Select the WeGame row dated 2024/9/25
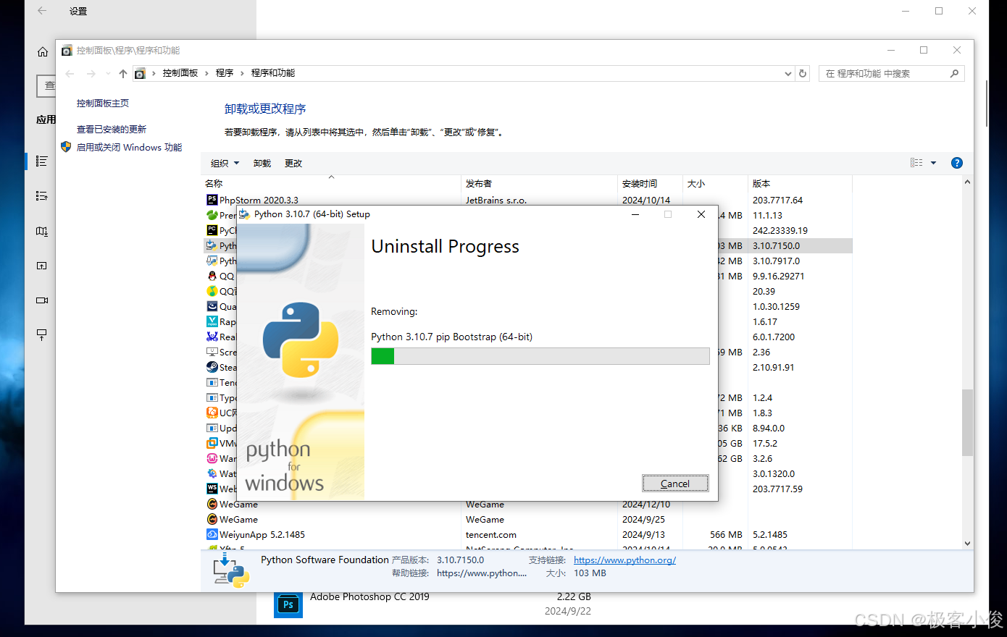Viewport: 1007px width, 637px height. (527, 519)
